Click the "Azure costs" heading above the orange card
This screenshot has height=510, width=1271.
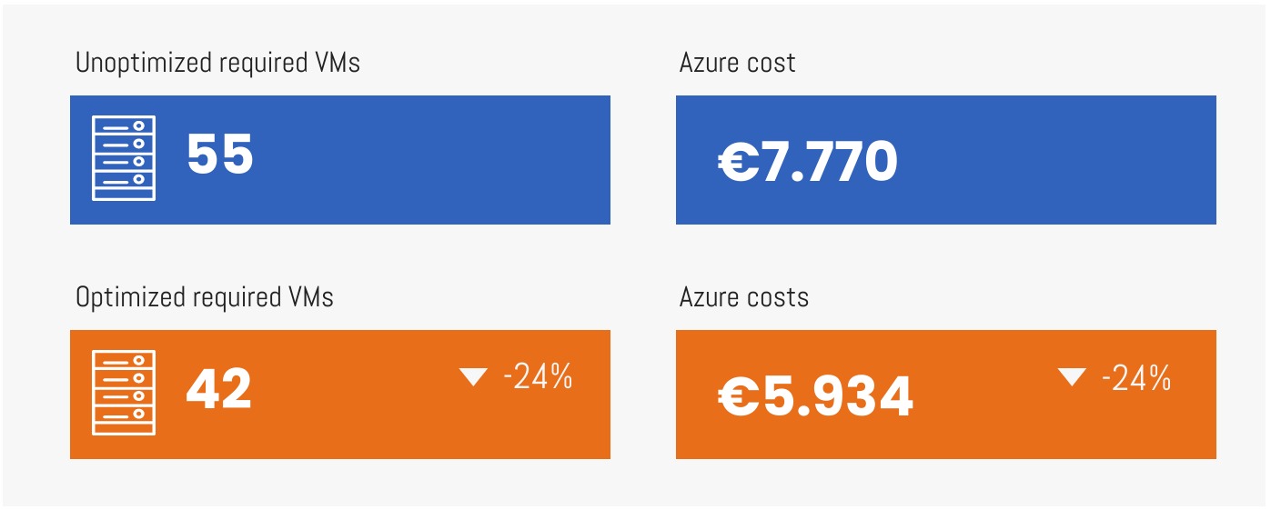point(744,297)
